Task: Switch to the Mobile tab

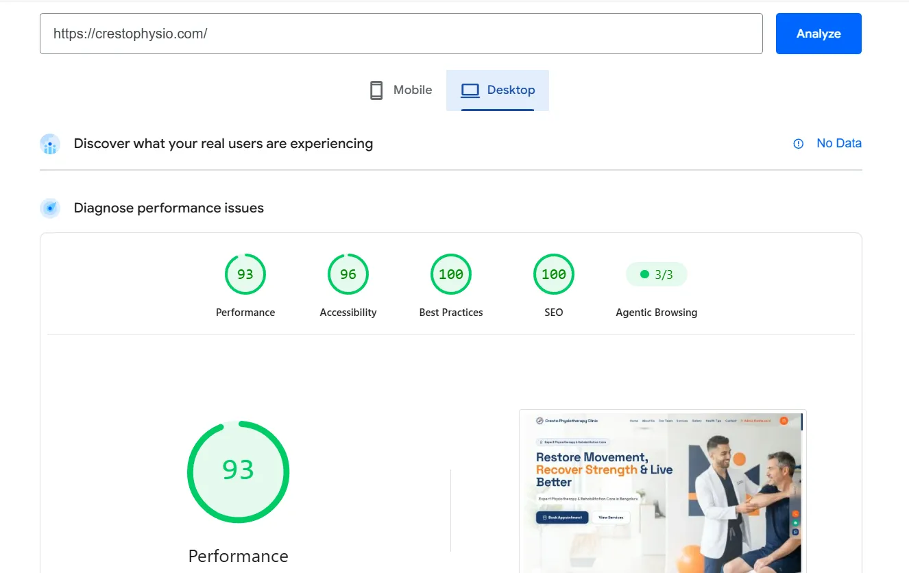Action: tap(401, 90)
